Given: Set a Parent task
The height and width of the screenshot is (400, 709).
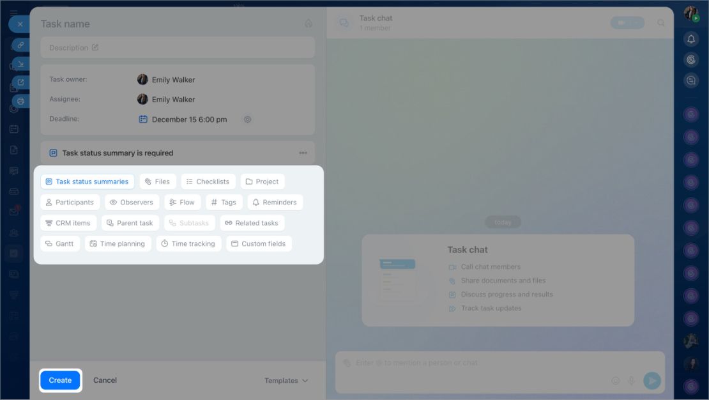Looking at the screenshot, I should pos(130,223).
